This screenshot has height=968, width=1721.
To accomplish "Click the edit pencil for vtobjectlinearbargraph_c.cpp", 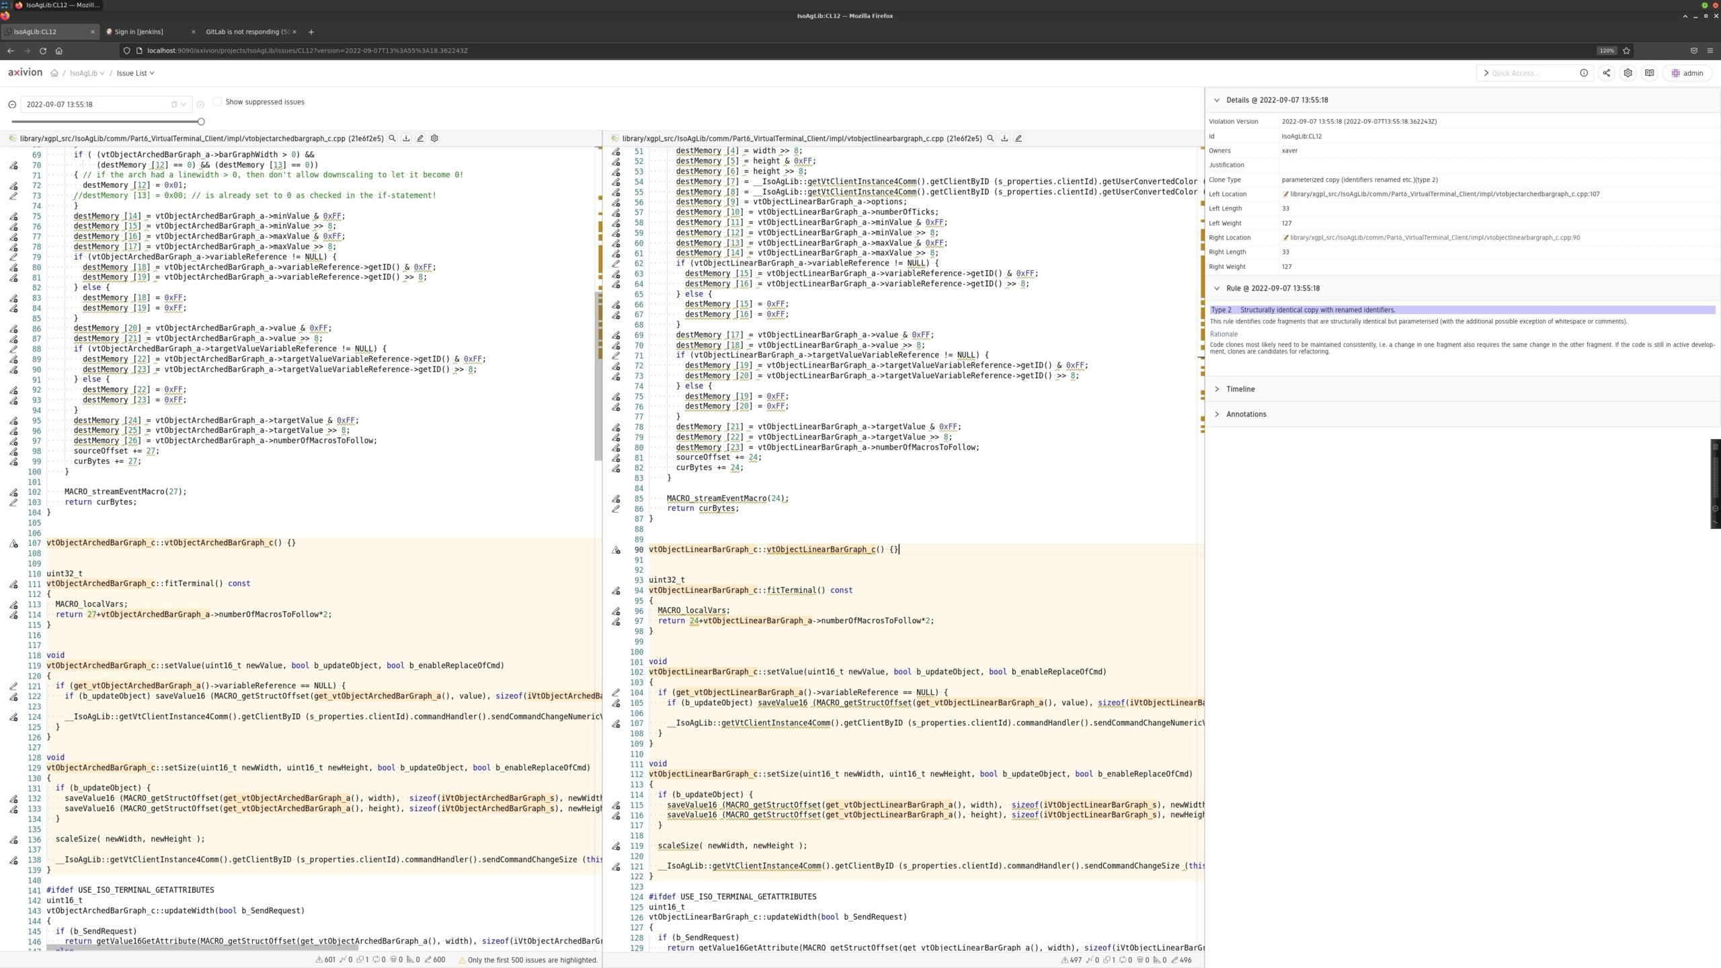I will (x=1018, y=138).
